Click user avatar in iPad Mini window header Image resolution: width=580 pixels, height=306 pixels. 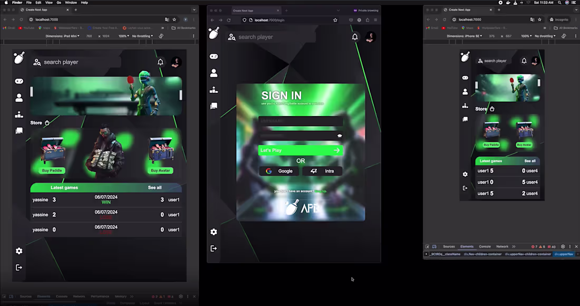point(176,62)
